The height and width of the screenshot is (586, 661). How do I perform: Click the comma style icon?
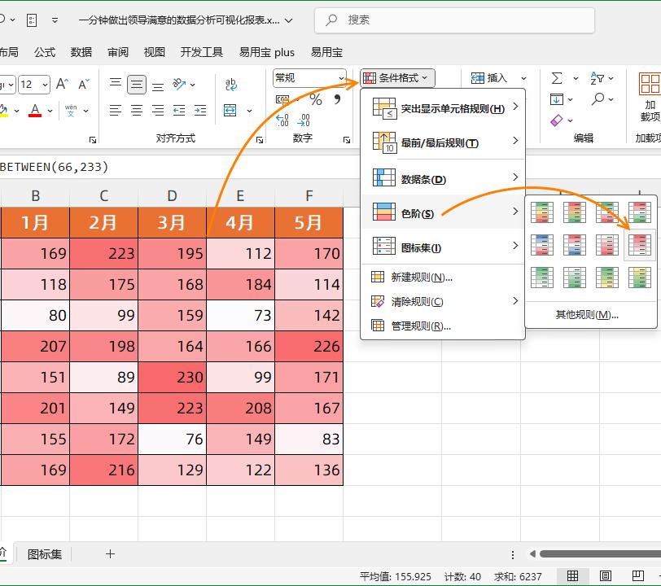pyautogui.click(x=336, y=99)
